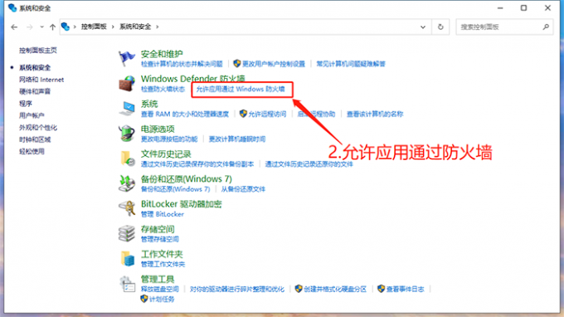Open 通过文件历史记录保存你的文件备份副本
The width and height of the screenshot is (564, 317).
tap(197, 164)
